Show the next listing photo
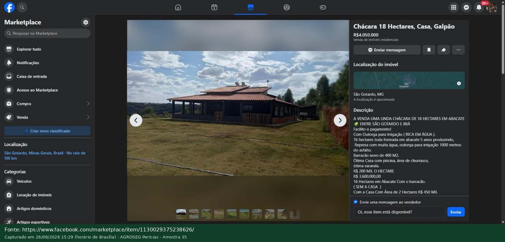The image size is (505, 242). (x=340, y=120)
